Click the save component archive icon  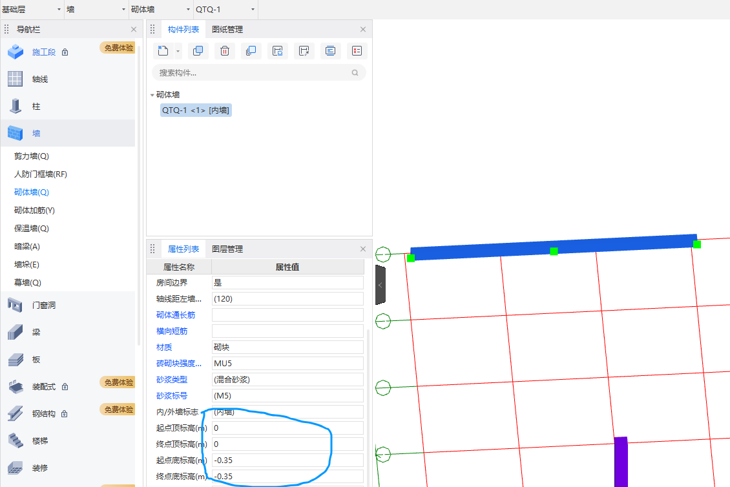point(278,51)
